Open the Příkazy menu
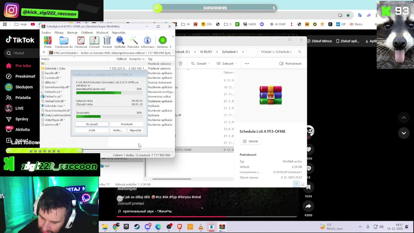Image resolution: width=414 pixels, height=233 pixels. [59, 32]
